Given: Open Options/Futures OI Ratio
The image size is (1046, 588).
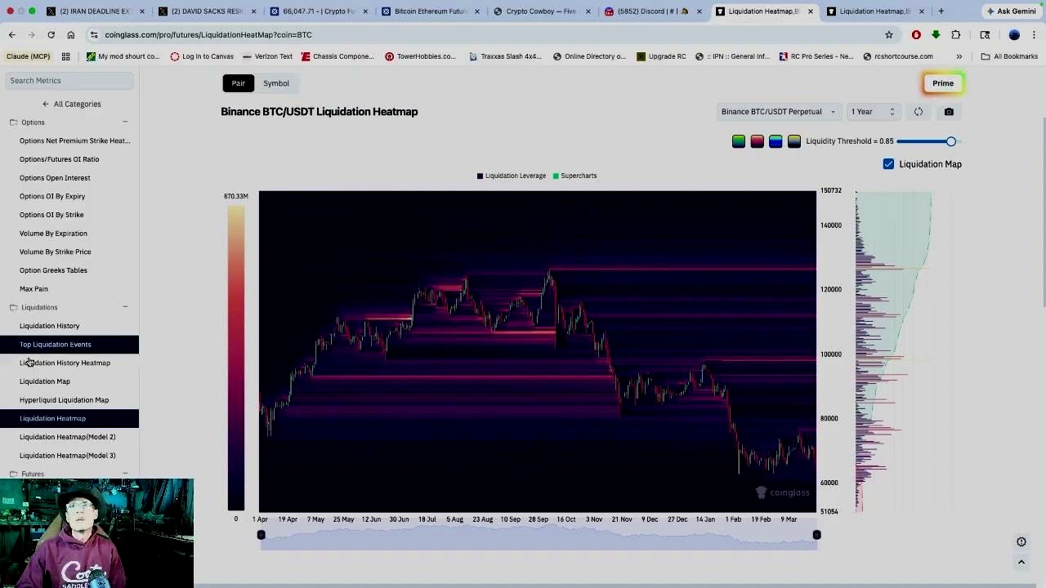Looking at the screenshot, I should click(59, 159).
